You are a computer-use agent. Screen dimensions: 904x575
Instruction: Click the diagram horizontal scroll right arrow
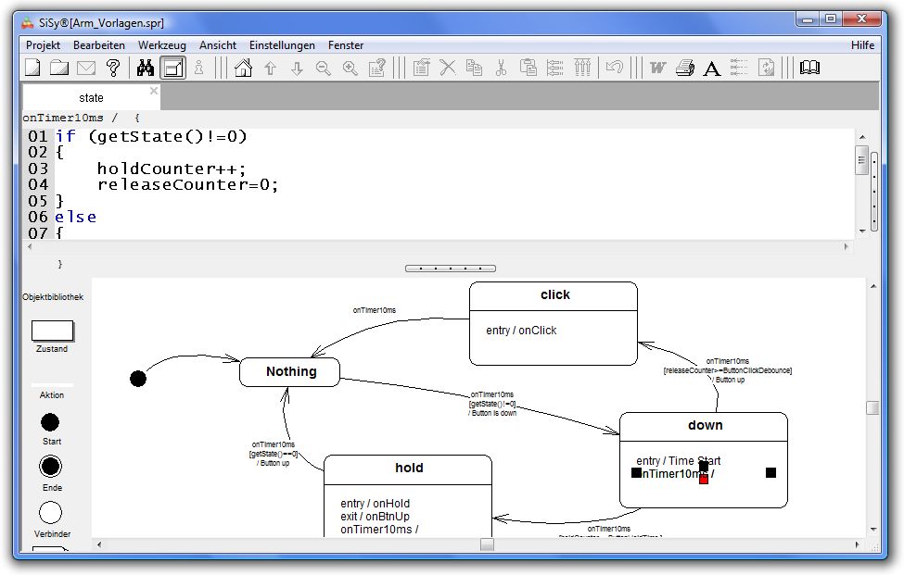point(857,544)
